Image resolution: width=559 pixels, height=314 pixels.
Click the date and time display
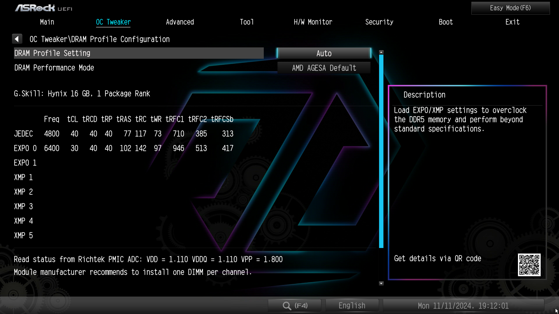(463, 306)
